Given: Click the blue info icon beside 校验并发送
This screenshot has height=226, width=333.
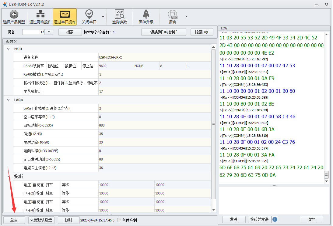Looking at the screenshot, I should [275, 219].
